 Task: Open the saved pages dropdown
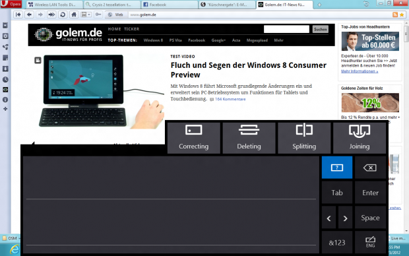[86, 15]
